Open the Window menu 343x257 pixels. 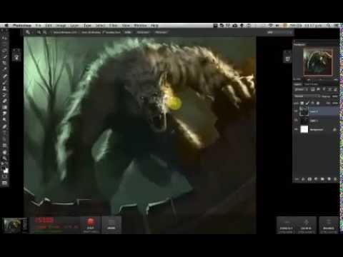pos(140,25)
